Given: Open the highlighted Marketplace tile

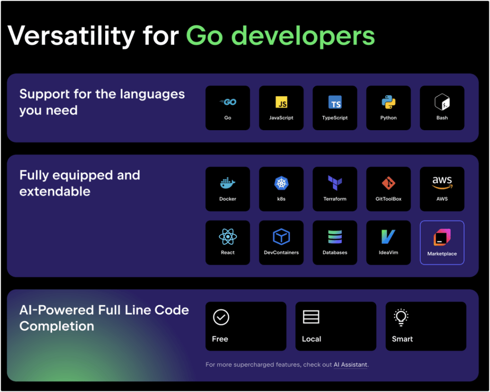Looking at the screenshot, I should point(442,243).
